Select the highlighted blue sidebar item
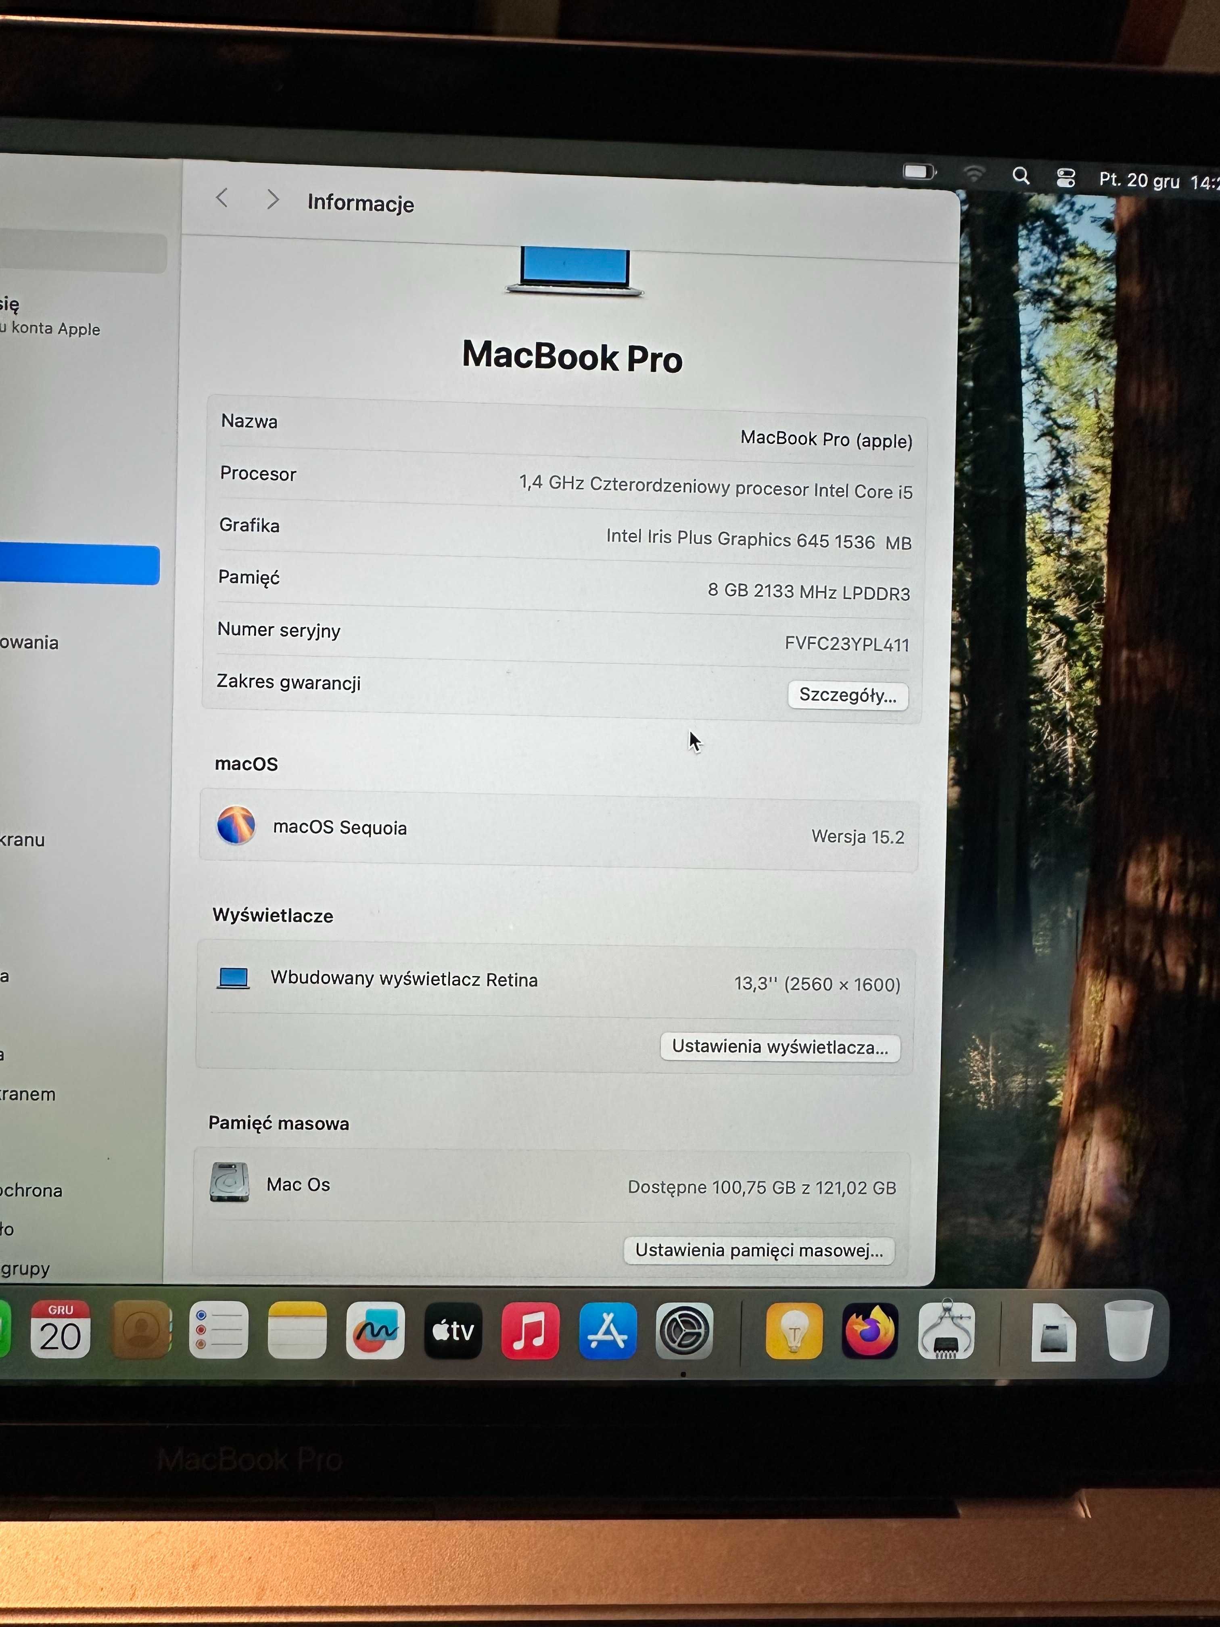 tap(79, 564)
